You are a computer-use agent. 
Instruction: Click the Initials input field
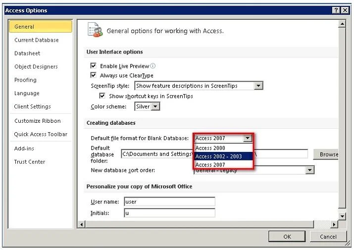click(169, 213)
